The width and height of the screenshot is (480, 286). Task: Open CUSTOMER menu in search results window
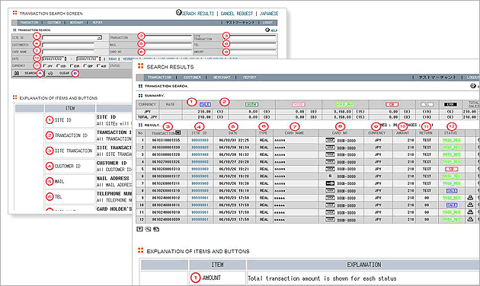click(192, 78)
